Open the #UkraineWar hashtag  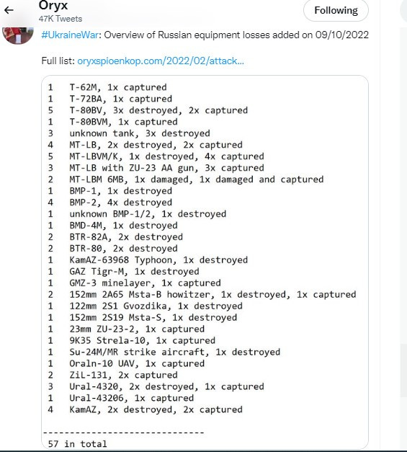tap(70, 35)
